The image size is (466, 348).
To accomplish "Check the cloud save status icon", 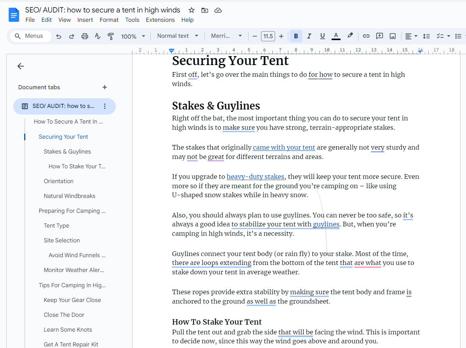I will pos(218,11).
